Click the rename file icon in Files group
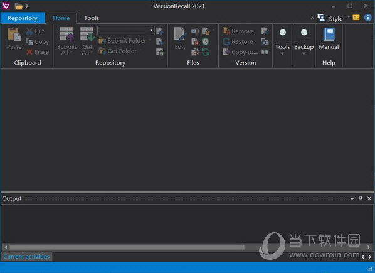This screenshot has height=273, width=375. click(195, 31)
